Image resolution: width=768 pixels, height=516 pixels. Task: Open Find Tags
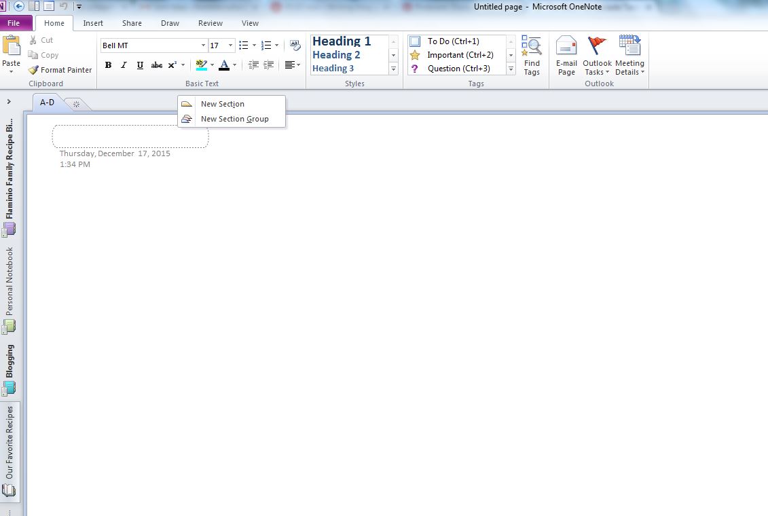(532, 55)
